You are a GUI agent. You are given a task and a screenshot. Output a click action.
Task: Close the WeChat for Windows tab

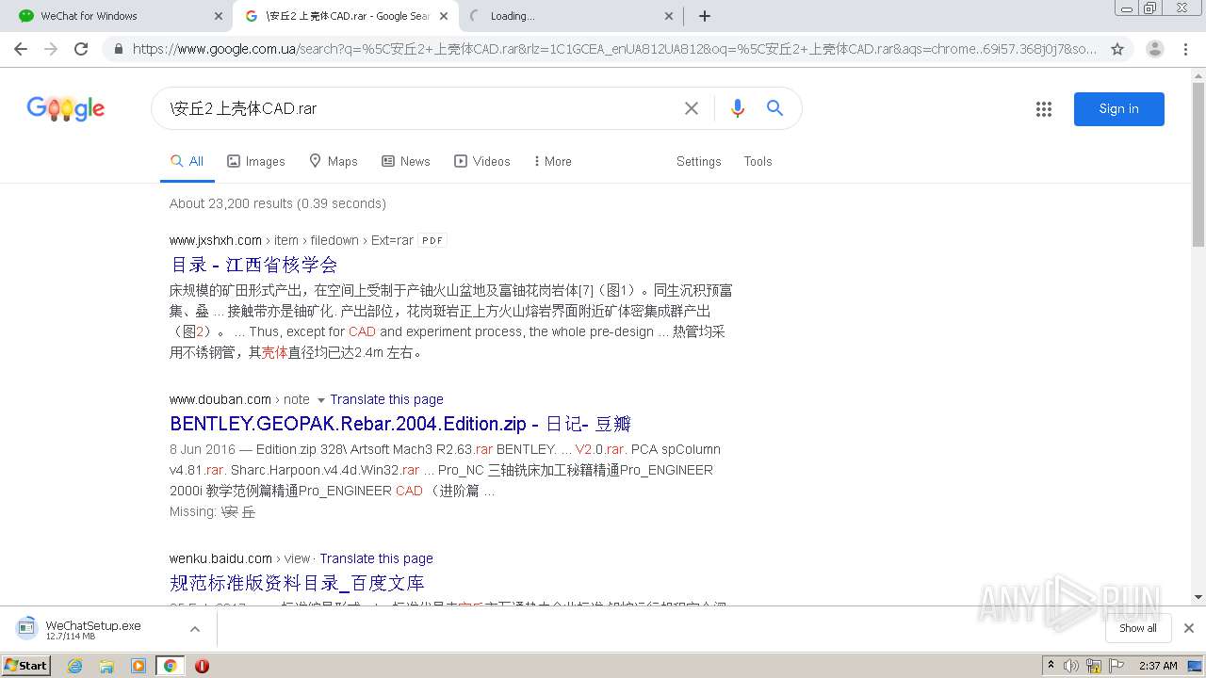tap(218, 16)
